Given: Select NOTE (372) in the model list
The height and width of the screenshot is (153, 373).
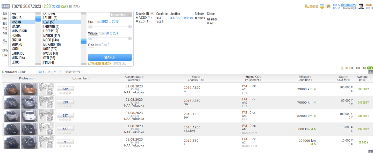Looking at the screenshot, I should 62,49.
